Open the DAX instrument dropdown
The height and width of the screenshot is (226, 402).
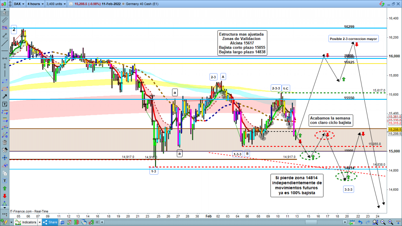coord(18,4)
